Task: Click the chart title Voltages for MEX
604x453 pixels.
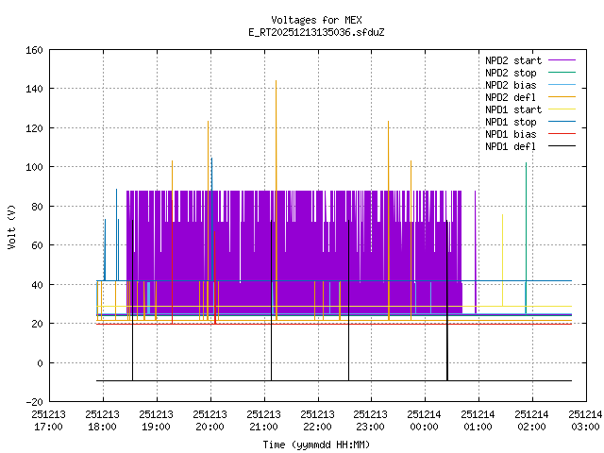Action: point(315,20)
